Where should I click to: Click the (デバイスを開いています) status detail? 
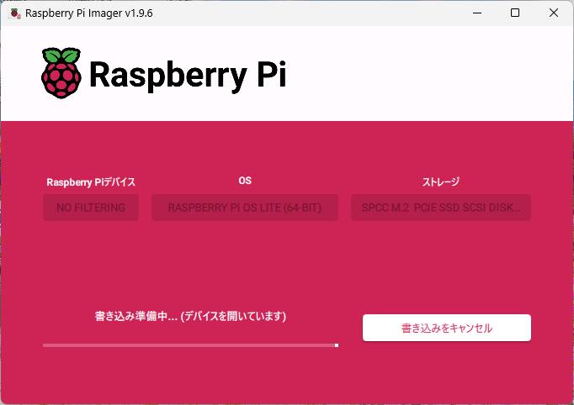point(234,317)
